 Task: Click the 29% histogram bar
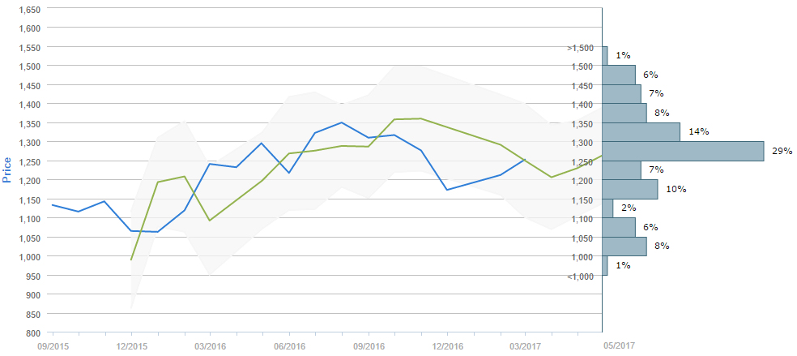[683, 151]
